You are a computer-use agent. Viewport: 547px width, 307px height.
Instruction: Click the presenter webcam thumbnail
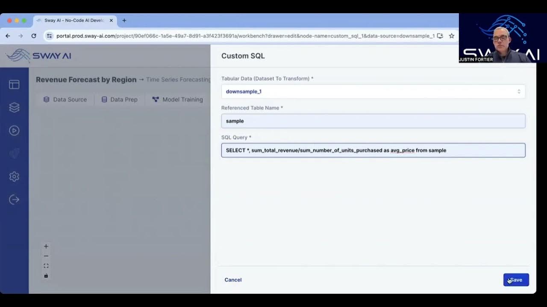click(x=503, y=38)
